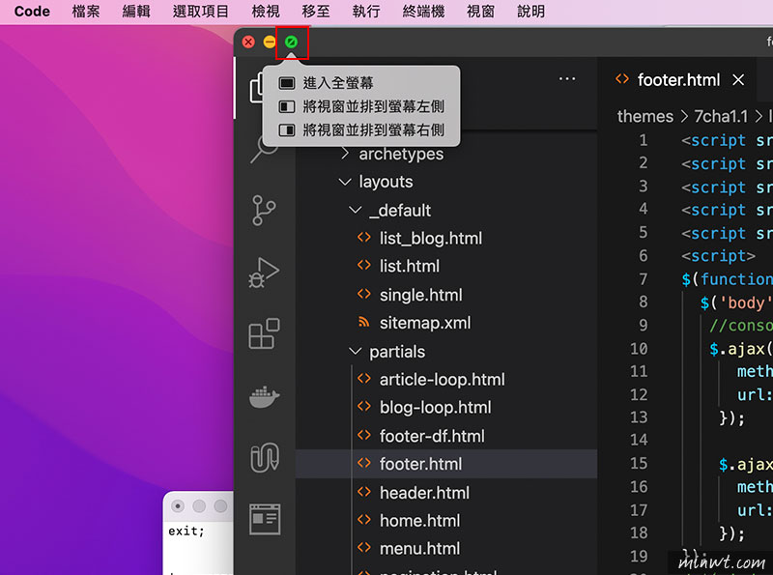The image size is (773, 575).
Task: Open the Code application menu
Action: pos(32,12)
